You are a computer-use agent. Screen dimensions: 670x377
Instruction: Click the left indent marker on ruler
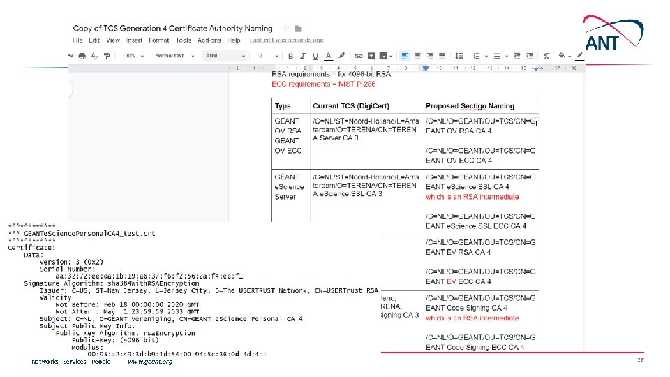click(x=426, y=68)
